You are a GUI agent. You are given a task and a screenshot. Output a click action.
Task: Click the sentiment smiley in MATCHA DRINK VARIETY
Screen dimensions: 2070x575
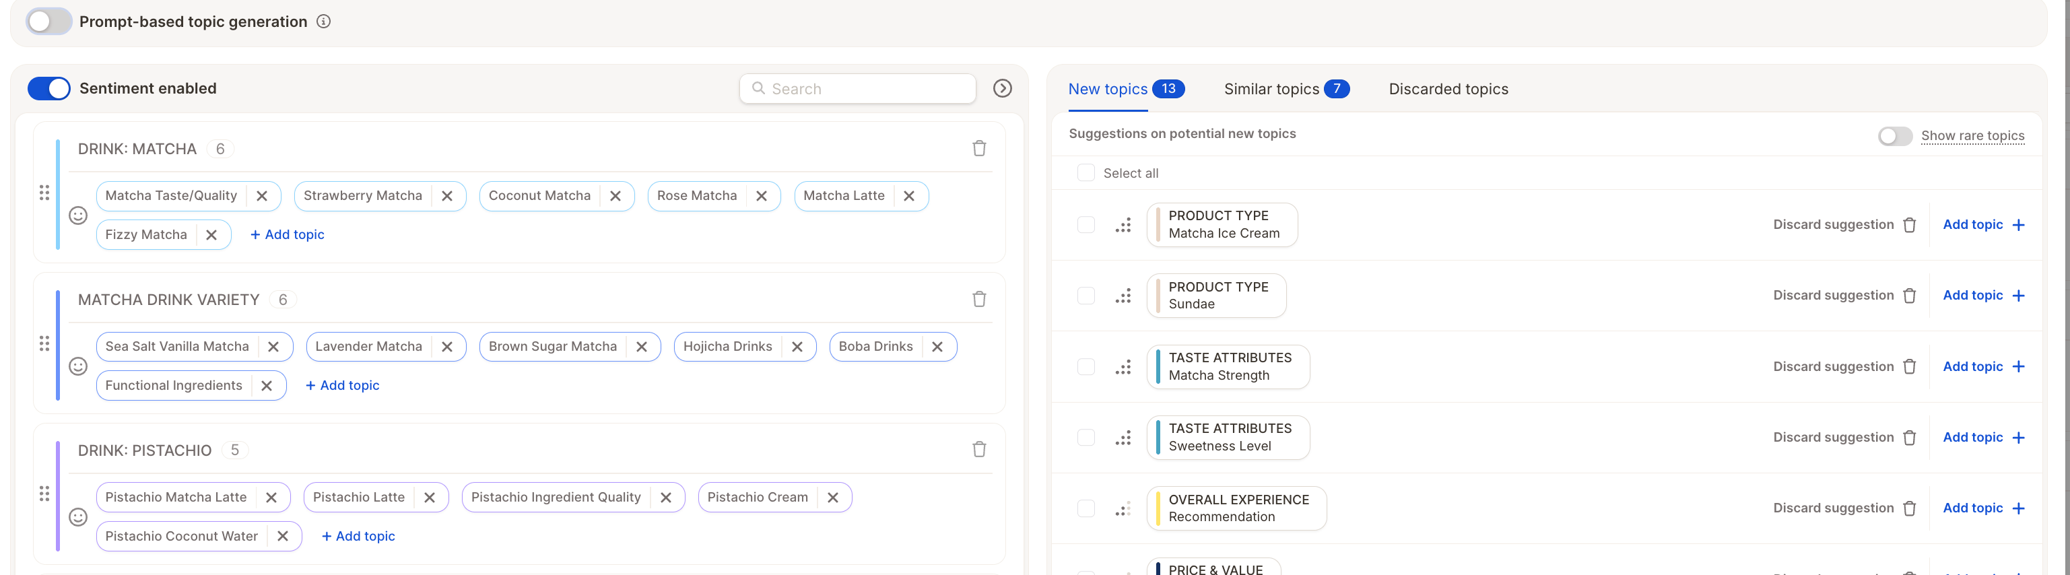pos(78,366)
